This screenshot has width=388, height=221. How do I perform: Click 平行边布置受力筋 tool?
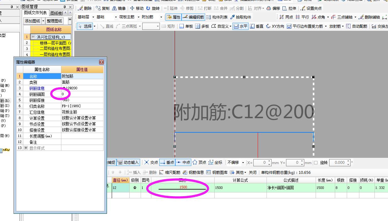tap(305, 26)
